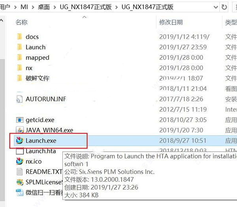
Task: Click the date 2018/1/11 21:04
Action: tap(183, 89)
